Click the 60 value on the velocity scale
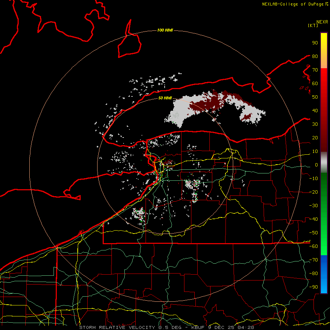The height and width of the screenshot is (330, 330). 315,84
